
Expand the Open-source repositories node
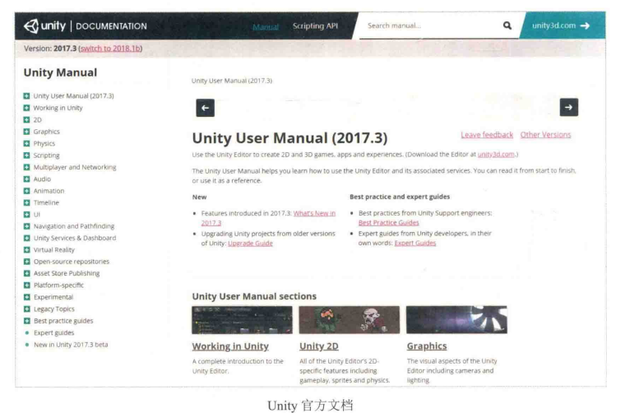pos(26,262)
